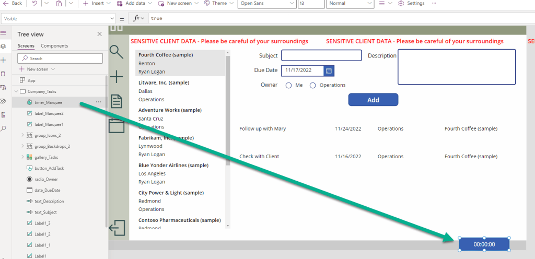Open the Normal font weight dropdown
The width and height of the screenshot is (535, 259).
click(x=350, y=4)
